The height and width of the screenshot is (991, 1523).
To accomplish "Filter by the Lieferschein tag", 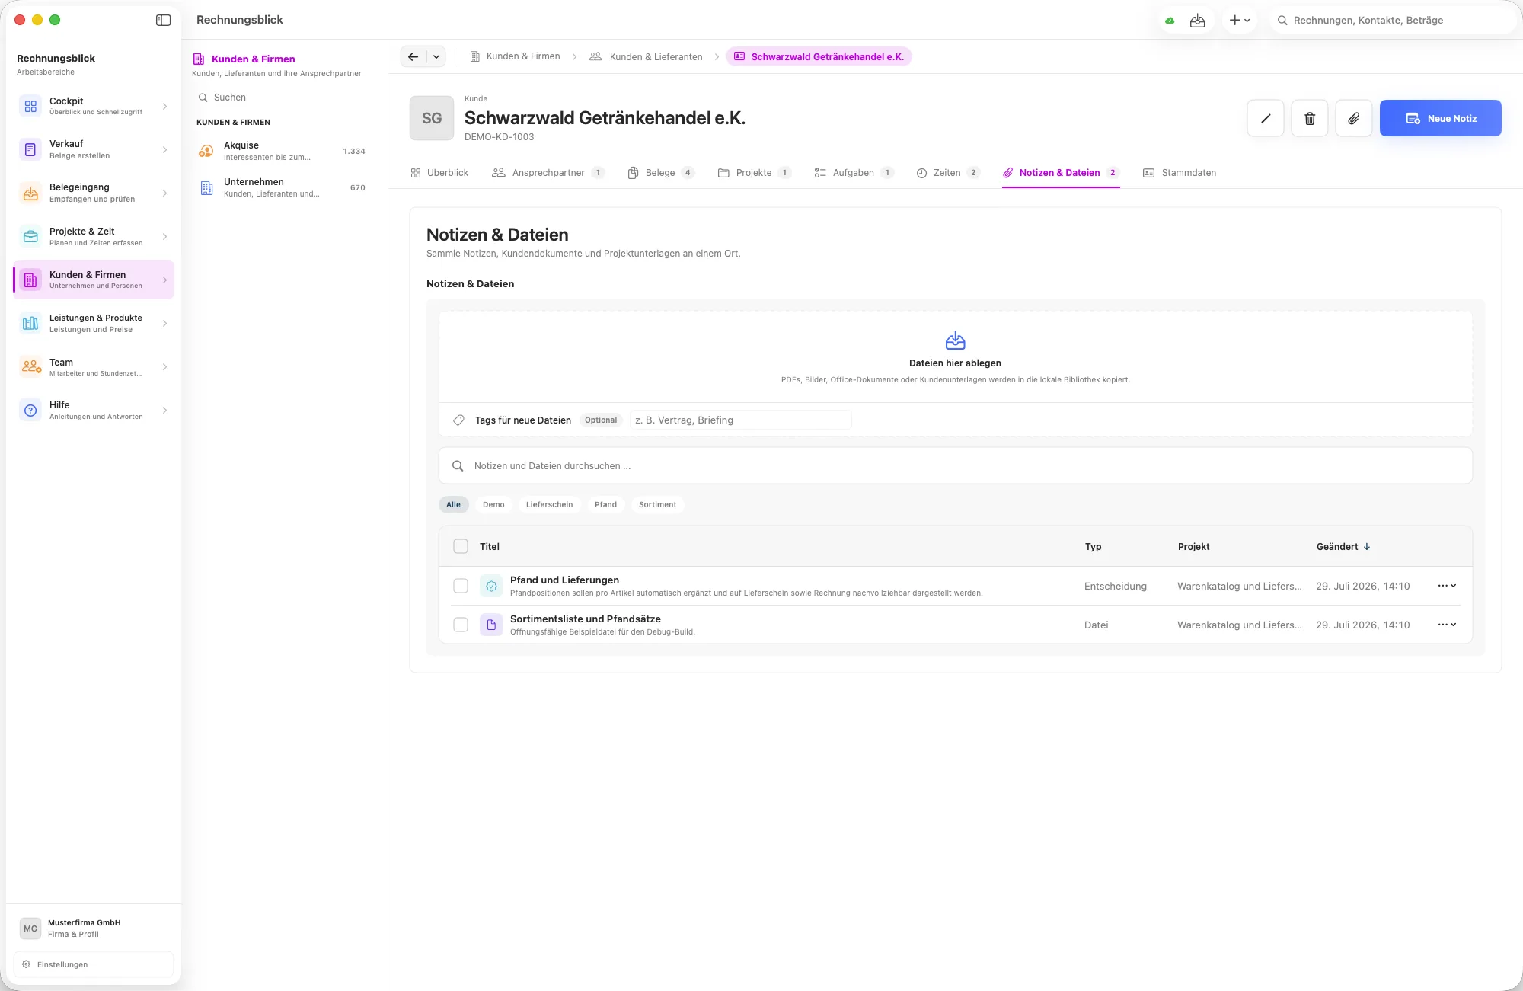I will click(549, 505).
